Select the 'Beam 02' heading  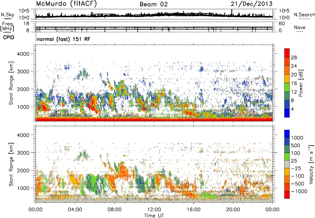[x=154, y=4]
